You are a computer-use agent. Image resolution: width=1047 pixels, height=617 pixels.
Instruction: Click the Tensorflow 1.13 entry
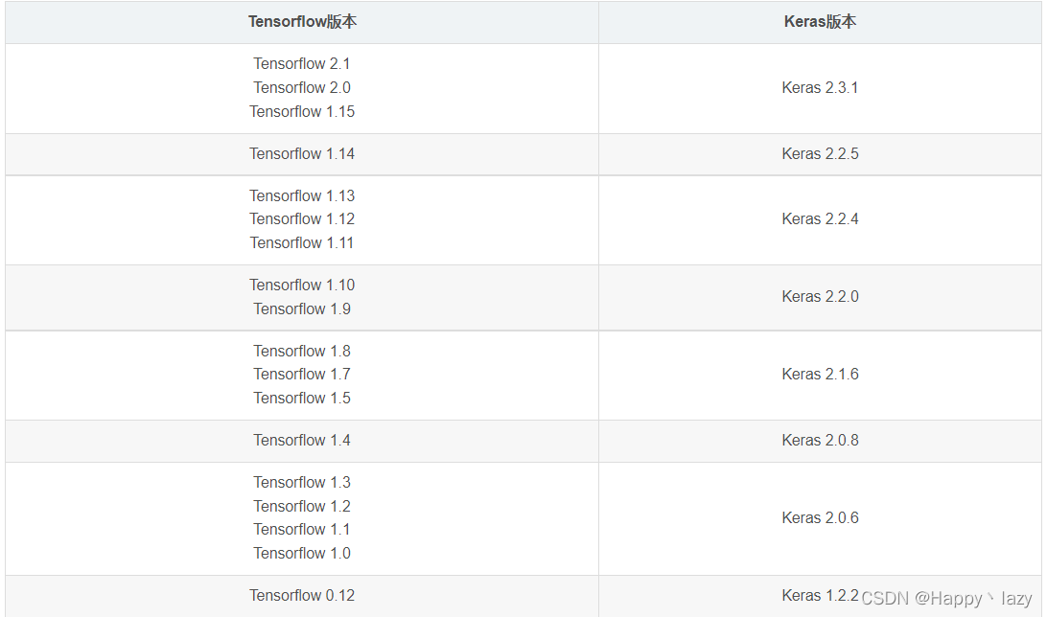302,195
